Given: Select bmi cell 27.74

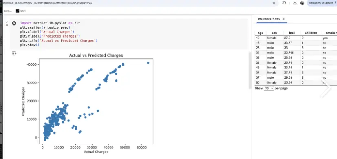Looking at the screenshot, I should coord(292,73).
